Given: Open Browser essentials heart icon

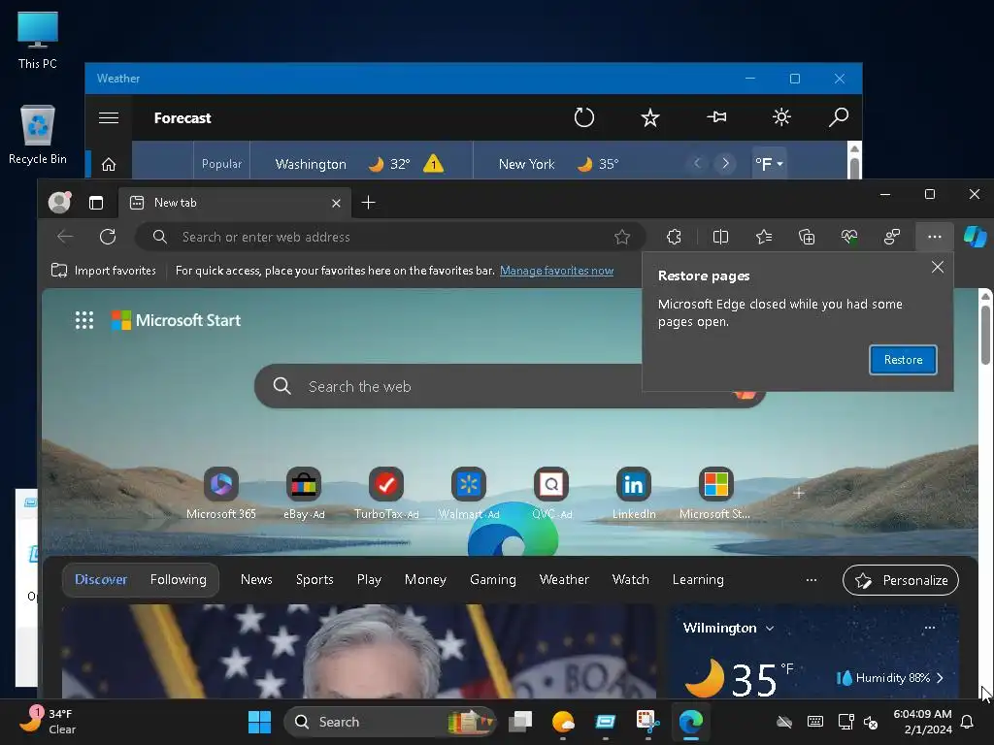Looking at the screenshot, I should point(849,237).
